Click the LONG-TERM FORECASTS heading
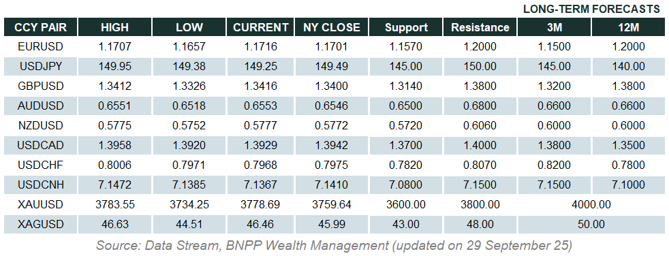The image size is (669, 256). tap(591, 9)
